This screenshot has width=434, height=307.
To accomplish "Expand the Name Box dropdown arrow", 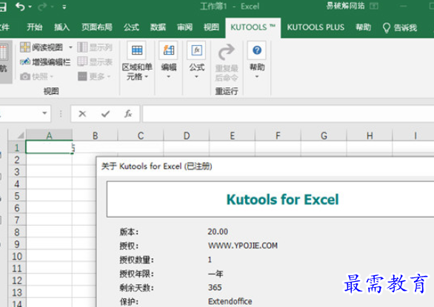I will pos(44,113).
